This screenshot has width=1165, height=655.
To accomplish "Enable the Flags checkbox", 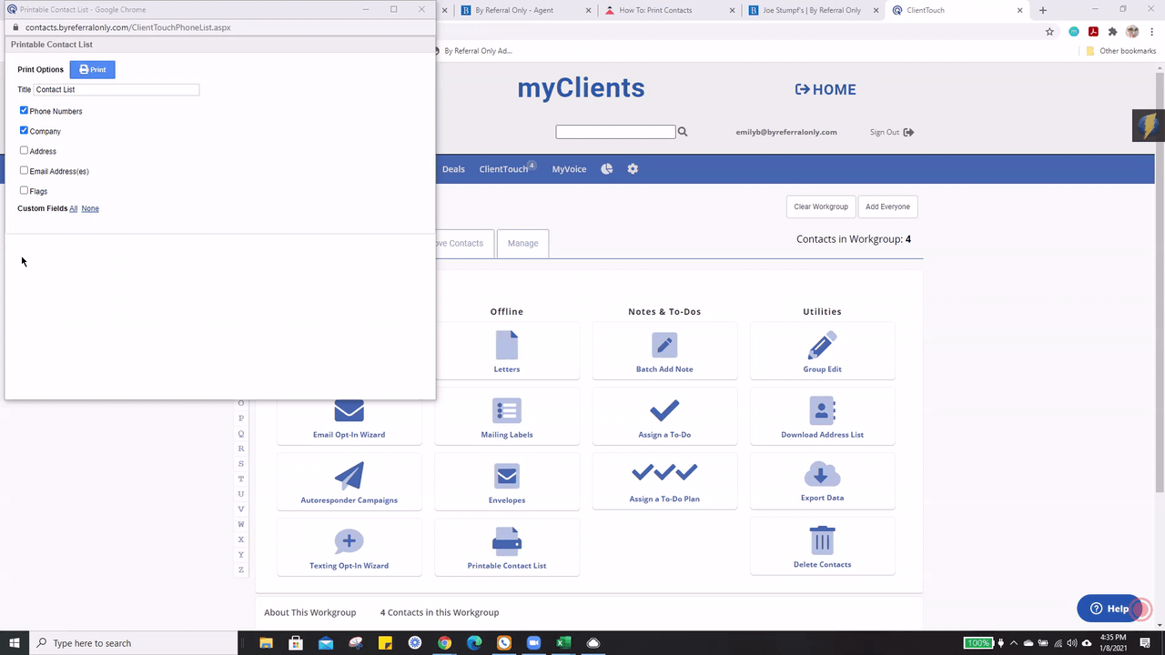I will (24, 190).
